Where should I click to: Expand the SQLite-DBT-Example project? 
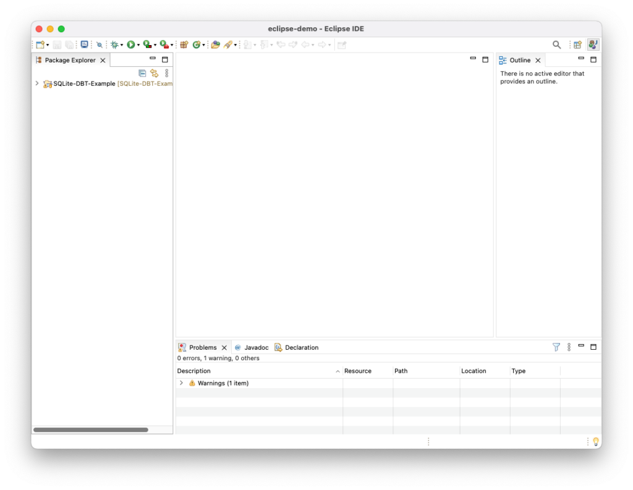point(37,83)
